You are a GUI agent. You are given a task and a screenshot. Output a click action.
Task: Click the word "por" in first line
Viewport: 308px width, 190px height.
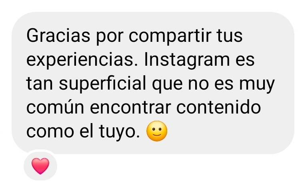coord(110,37)
